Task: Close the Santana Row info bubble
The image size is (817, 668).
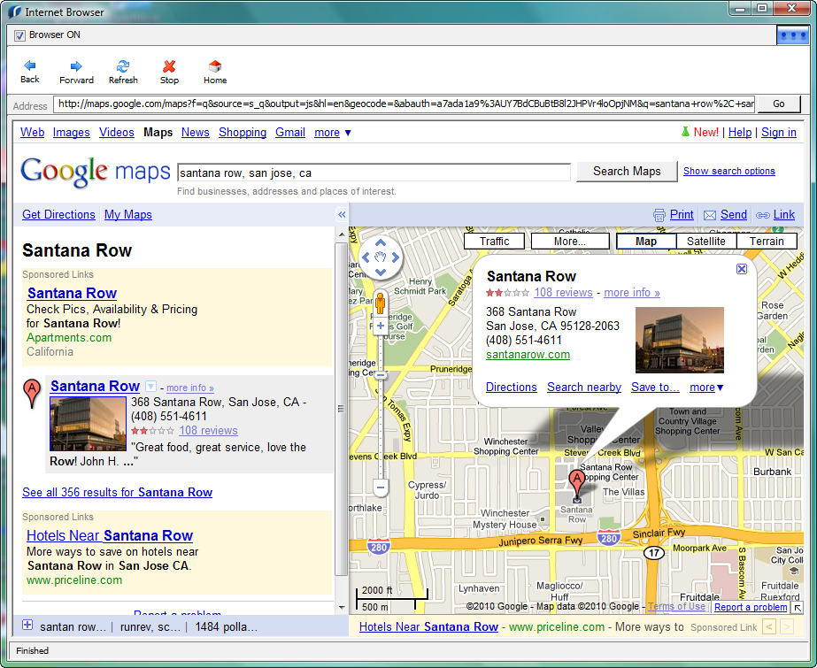Action: coord(742,269)
